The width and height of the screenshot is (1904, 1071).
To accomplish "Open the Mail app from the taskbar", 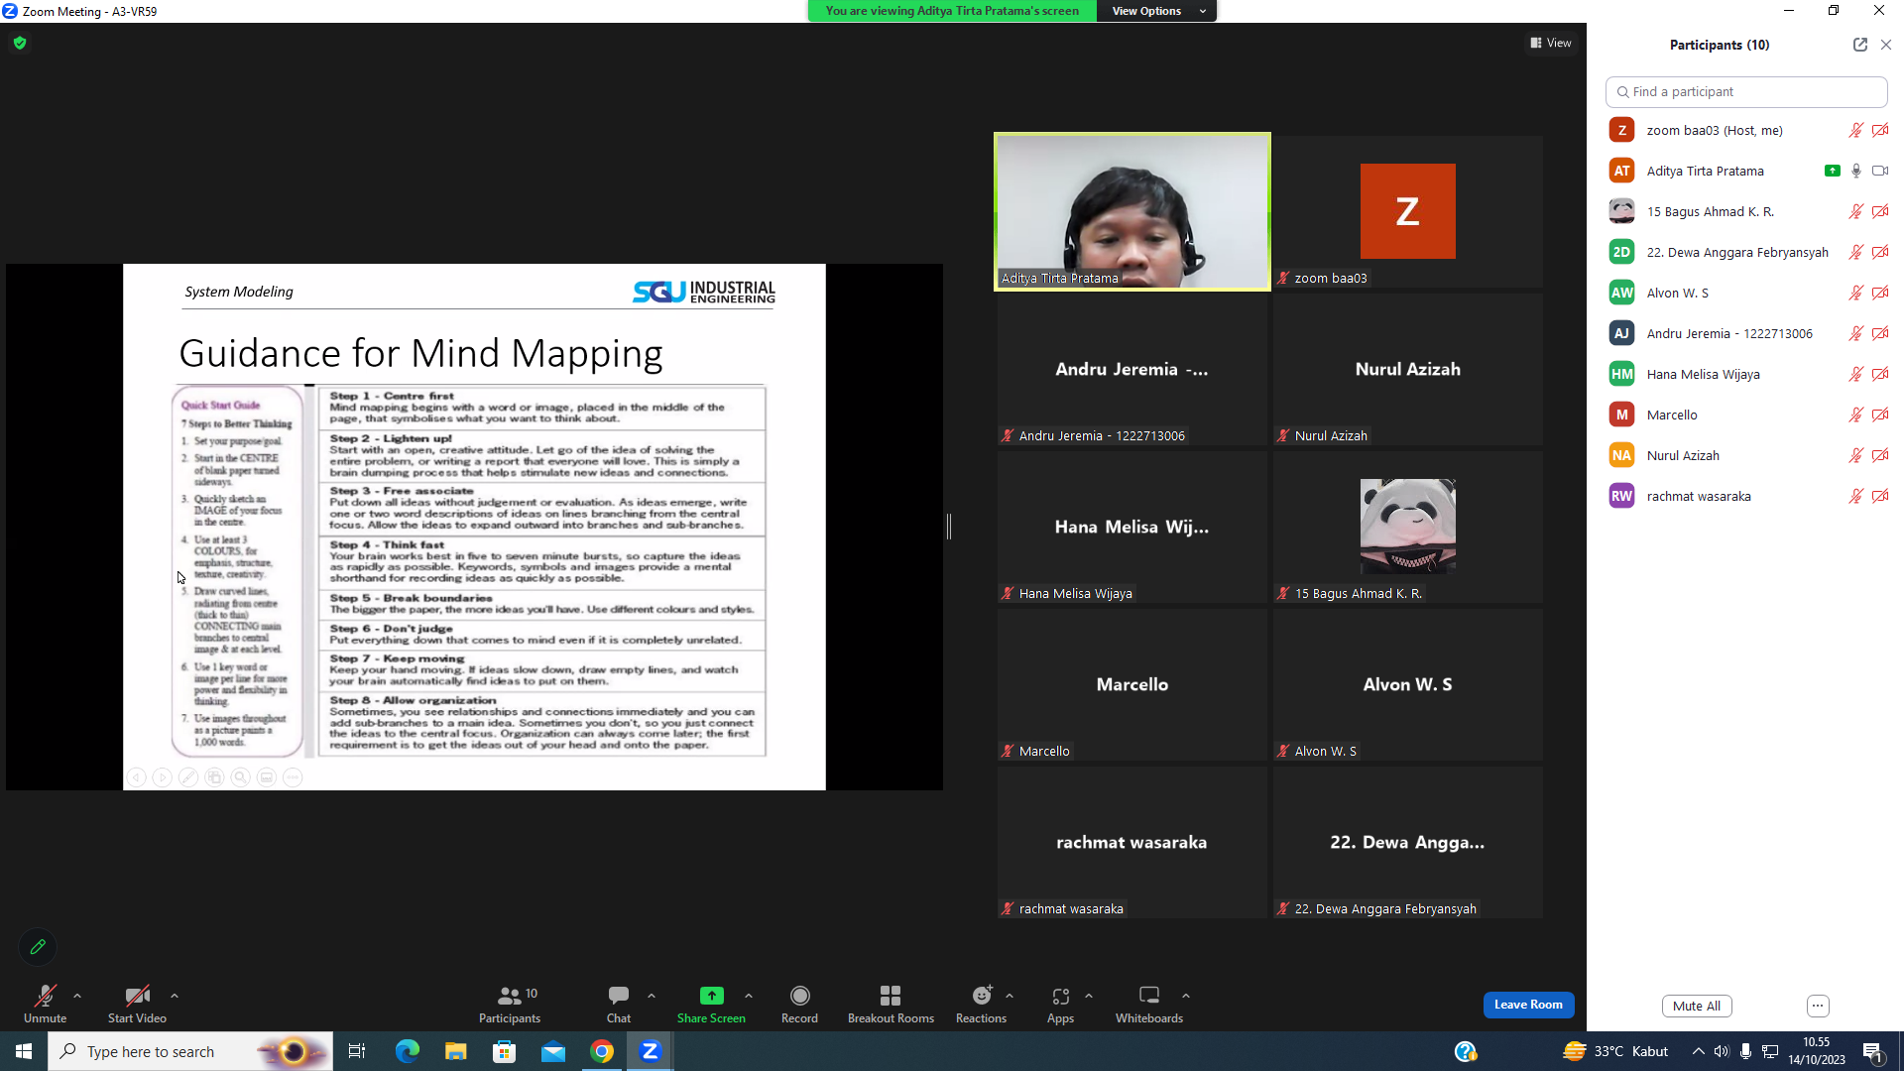I will (553, 1051).
